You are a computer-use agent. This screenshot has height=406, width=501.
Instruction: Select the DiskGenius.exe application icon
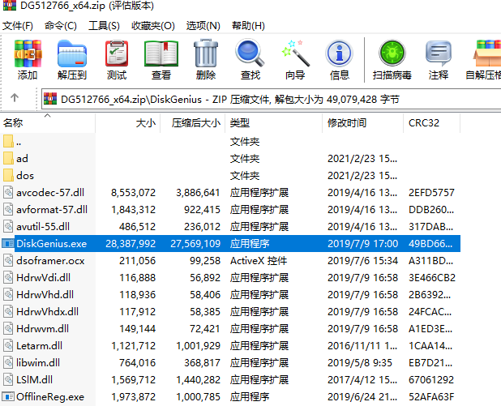(x=8, y=243)
